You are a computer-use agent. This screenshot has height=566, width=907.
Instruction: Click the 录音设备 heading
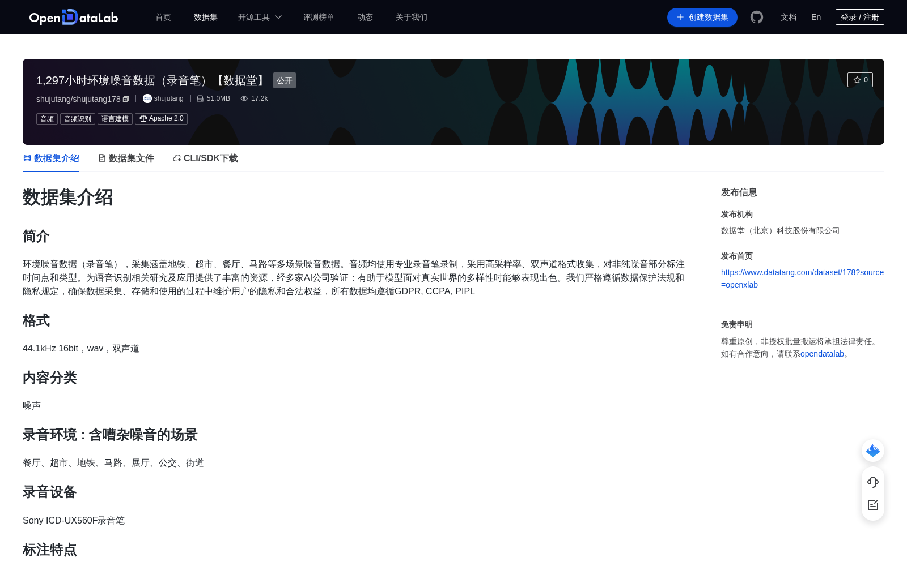point(50,492)
